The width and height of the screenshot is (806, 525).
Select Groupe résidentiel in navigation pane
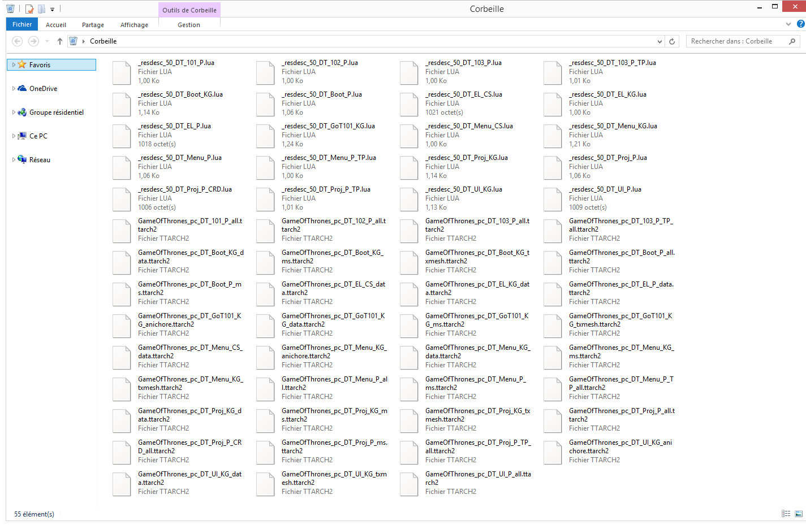pyautogui.click(x=56, y=112)
